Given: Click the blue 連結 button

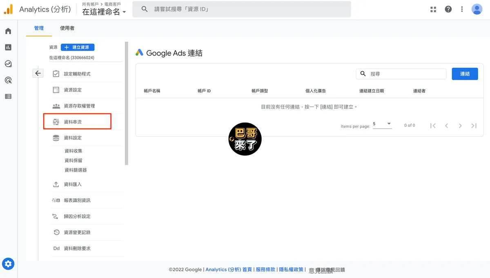Looking at the screenshot, I should click(x=465, y=74).
